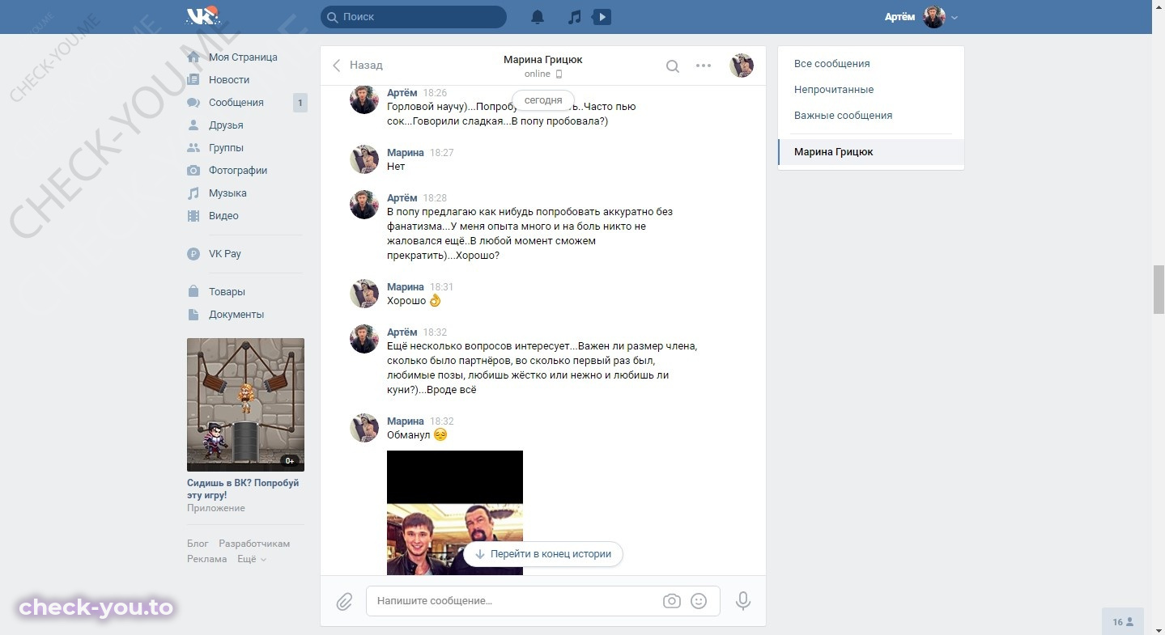Switch to Важные сообщения

[871, 116]
